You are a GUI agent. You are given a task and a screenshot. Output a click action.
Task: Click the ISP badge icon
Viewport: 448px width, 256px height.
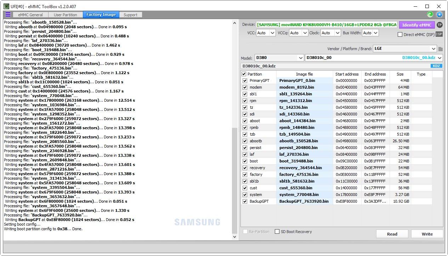click(439, 34)
